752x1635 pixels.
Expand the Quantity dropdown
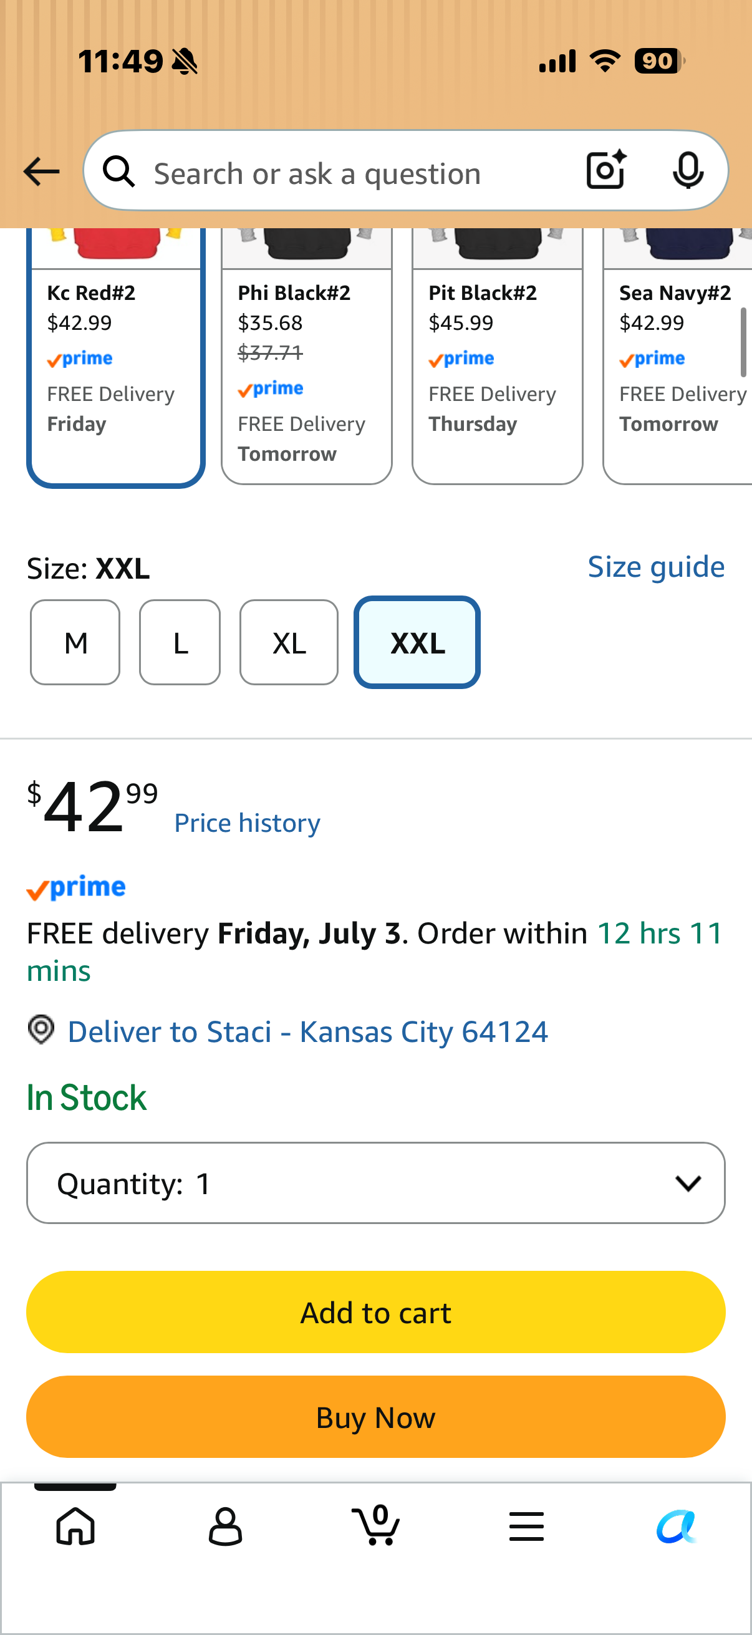[375, 1183]
